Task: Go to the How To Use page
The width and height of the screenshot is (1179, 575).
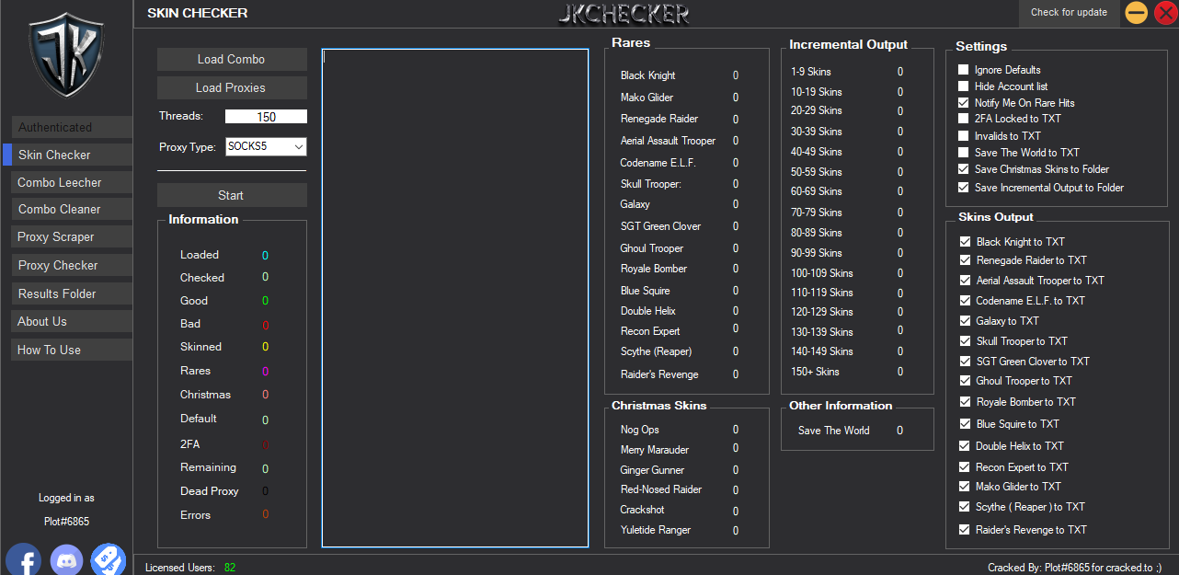Action: 72,351
